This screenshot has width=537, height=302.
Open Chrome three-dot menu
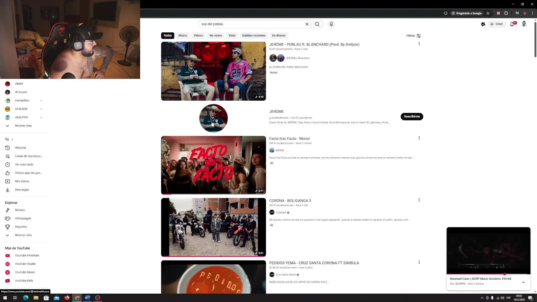pos(532,13)
